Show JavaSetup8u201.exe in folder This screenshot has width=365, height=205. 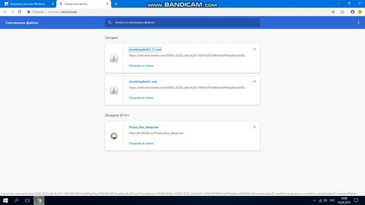[x=141, y=98]
